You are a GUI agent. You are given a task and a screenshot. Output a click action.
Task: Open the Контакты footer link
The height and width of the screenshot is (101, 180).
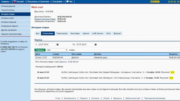tap(95, 98)
